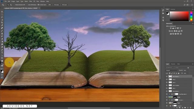This screenshot has height=109, width=194.
Task: Create a new group with folder icon
Action: 185,108
